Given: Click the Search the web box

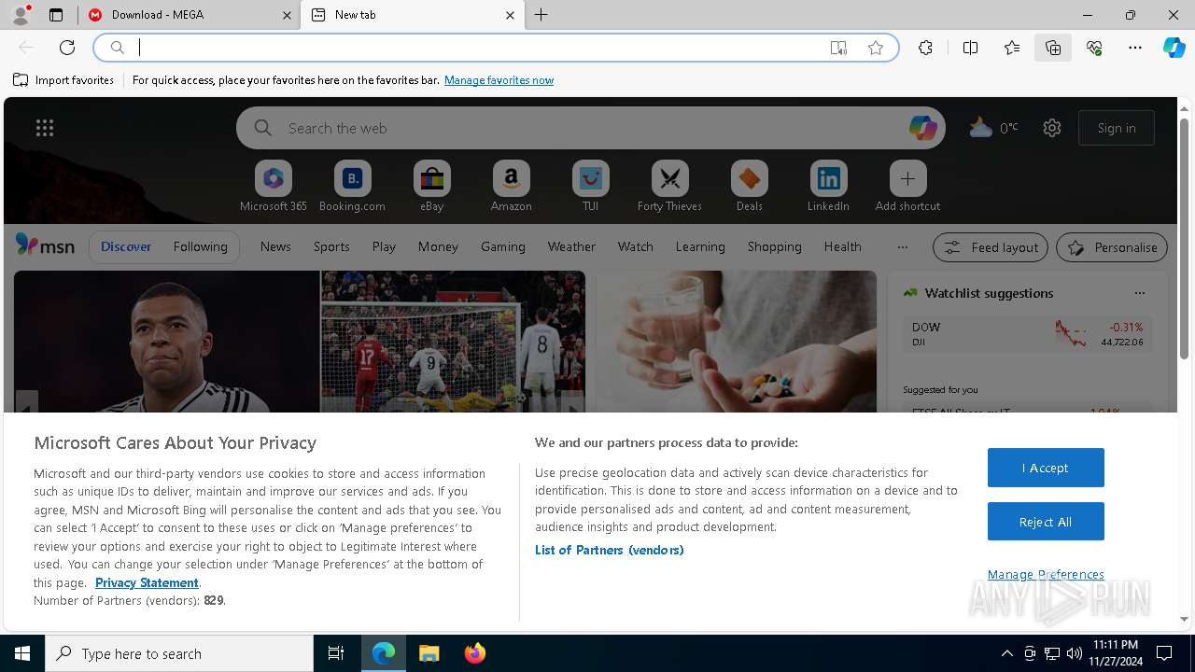Looking at the screenshot, I should pyautogui.click(x=590, y=128).
